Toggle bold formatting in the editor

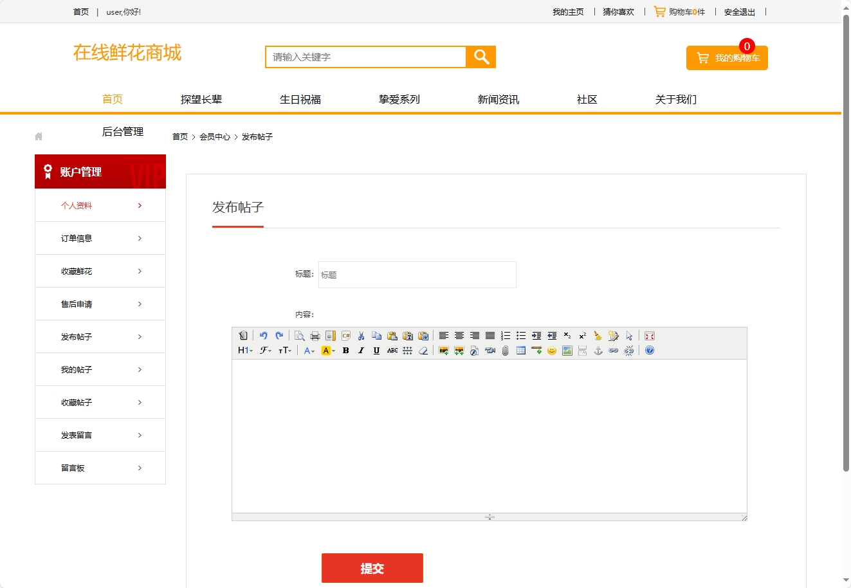pyautogui.click(x=345, y=351)
